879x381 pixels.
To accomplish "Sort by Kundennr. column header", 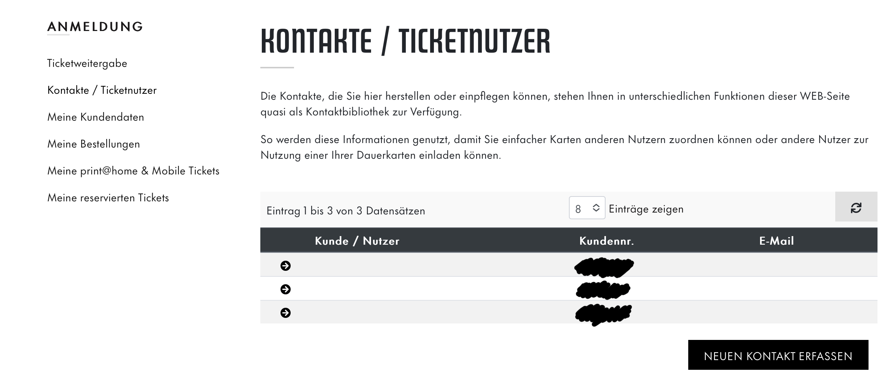I will click(606, 241).
